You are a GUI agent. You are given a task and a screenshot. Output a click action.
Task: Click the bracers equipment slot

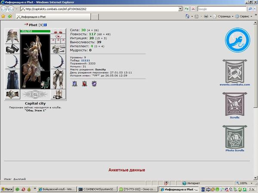coord(12,49)
